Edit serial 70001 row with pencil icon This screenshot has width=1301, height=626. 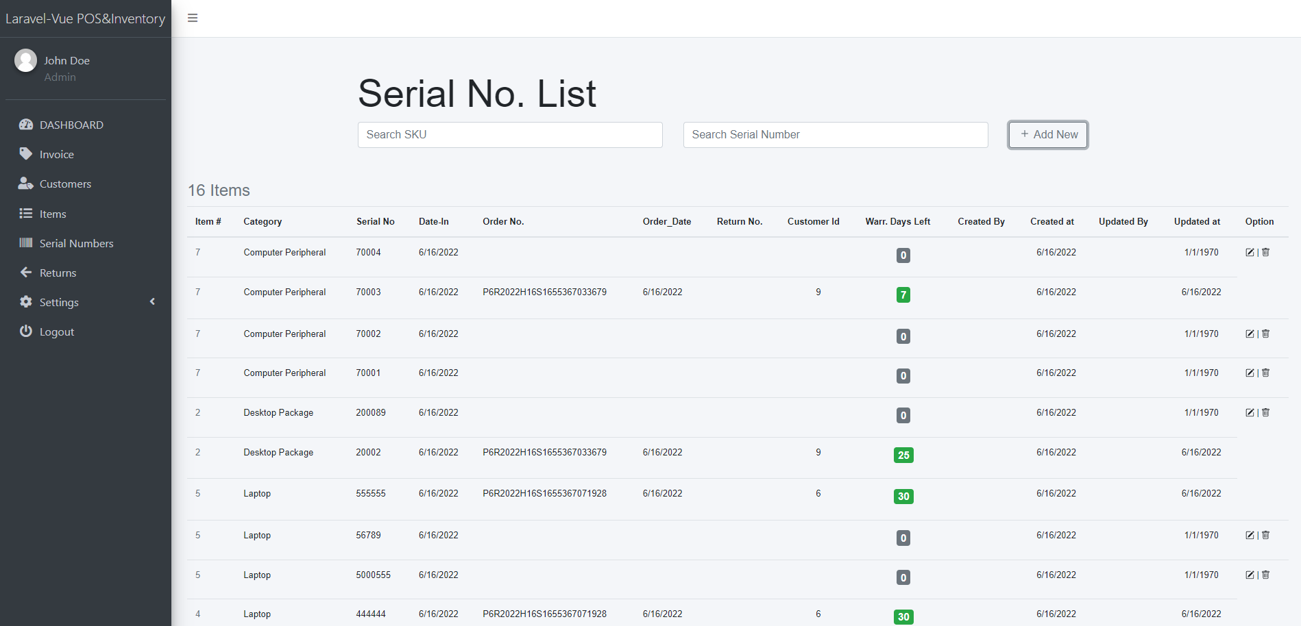click(1250, 373)
